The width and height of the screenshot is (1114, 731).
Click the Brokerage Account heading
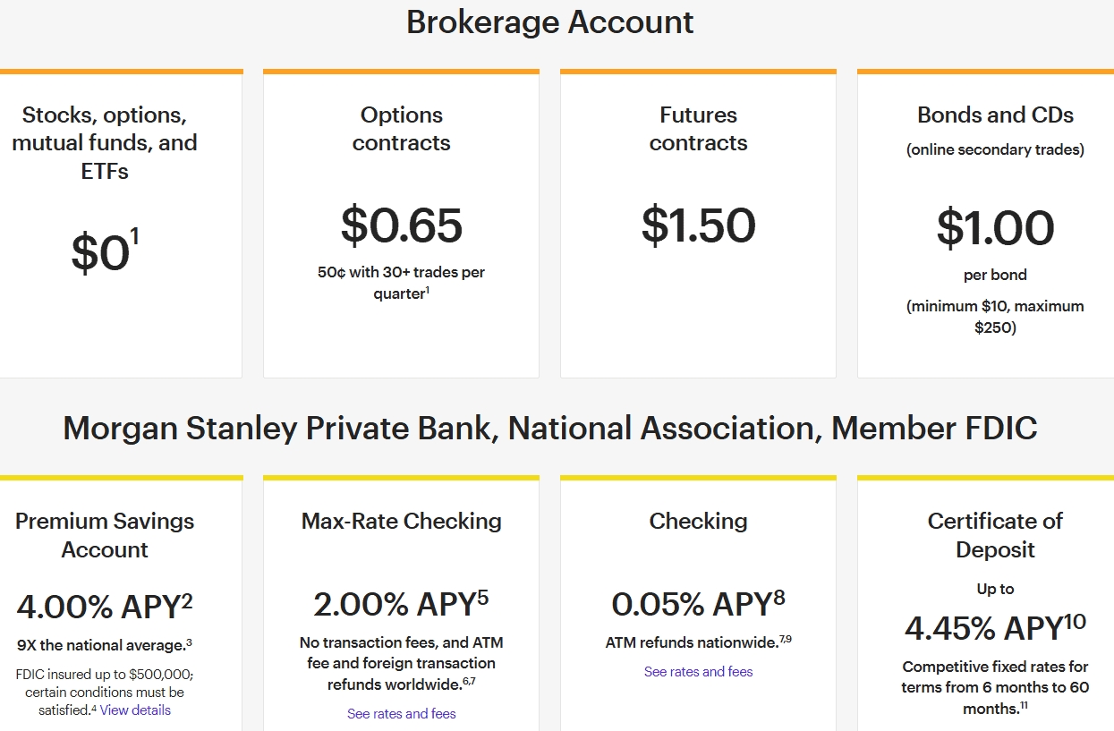tap(549, 22)
